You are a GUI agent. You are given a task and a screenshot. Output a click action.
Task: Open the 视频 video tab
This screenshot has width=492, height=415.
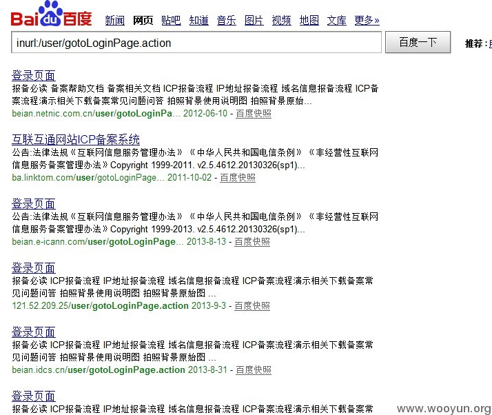281,21
